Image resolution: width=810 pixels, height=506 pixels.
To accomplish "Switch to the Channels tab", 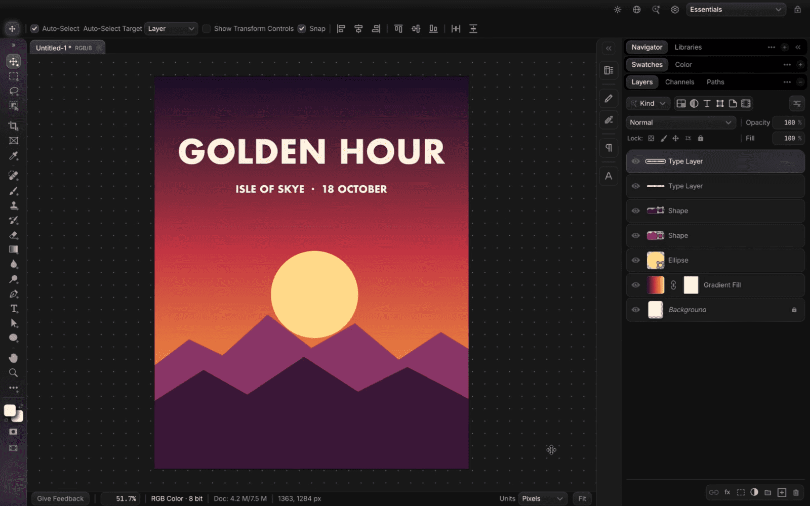I will tap(679, 82).
